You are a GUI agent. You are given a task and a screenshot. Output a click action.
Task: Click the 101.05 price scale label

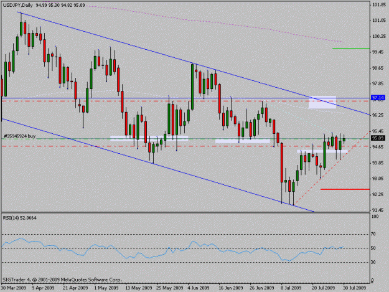point(378,21)
